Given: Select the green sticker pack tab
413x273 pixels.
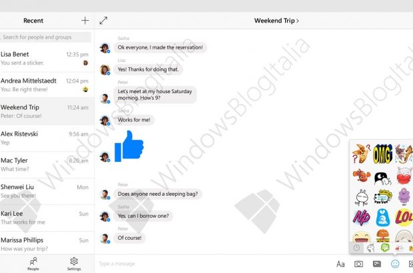Looking at the screenshot, I should [385, 248].
